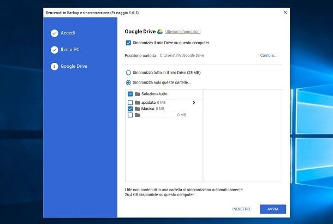Click the Il mio PC checkmark icon
Viewport: 333px width, 224px height.
(x=55, y=50)
